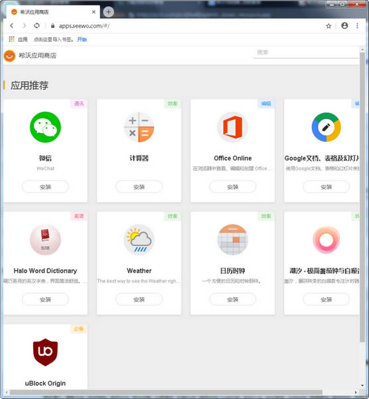The height and width of the screenshot is (399, 369).
Task: Install the Weather app
Action: 139,299
